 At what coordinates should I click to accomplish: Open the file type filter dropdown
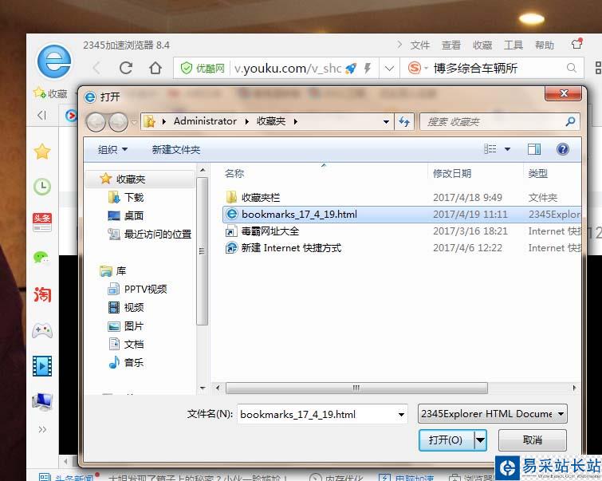coord(492,414)
